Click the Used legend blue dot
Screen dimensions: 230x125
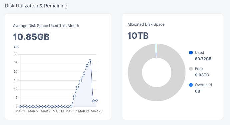point(191,53)
